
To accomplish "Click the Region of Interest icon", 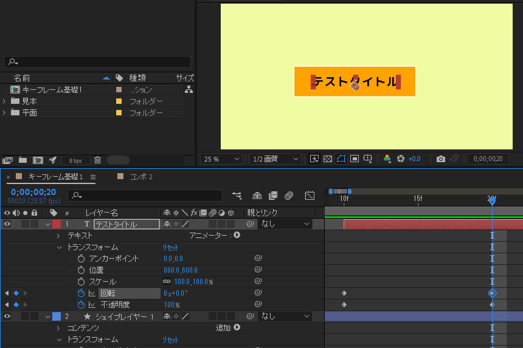I will [355, 159].
